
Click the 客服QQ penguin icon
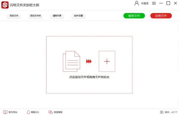pos(28,112)
